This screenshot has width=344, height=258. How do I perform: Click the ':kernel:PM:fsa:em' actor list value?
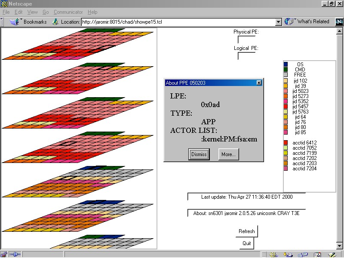(x=229, y=139)
